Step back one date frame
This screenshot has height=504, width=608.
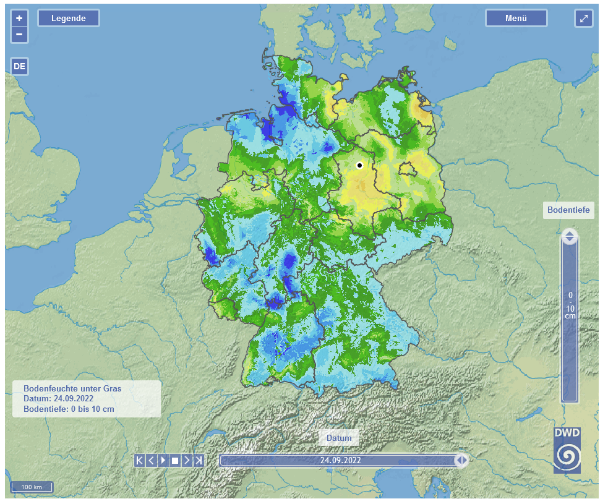(151, 460)
